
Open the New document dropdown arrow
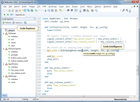click(x=7, y=10)
